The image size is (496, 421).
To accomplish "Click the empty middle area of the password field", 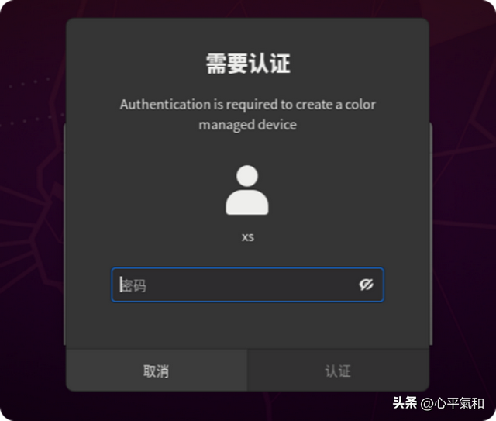I will point(250,285).
